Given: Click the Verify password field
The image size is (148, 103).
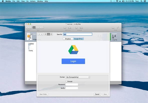Looking at the screenshot, I should coord(72,88).
